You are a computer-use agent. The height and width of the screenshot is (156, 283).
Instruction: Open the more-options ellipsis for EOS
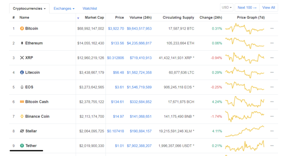tap(272, 87)
